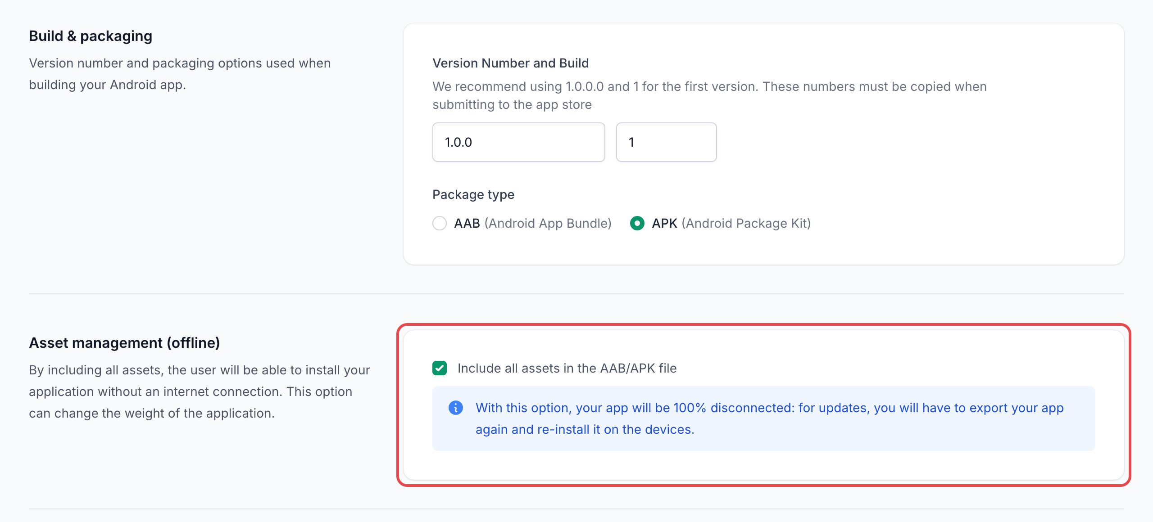
Task: Select the AAB package type radio button
Action: coord(440,223)
